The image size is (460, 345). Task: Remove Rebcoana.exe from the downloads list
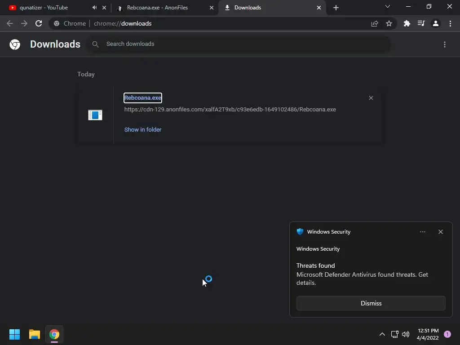(371, 98)
